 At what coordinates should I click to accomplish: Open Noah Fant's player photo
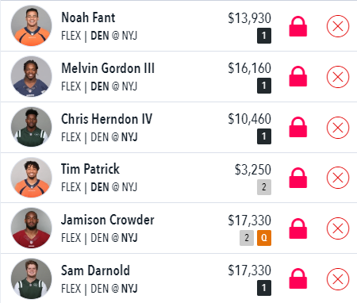click(31, 25)
